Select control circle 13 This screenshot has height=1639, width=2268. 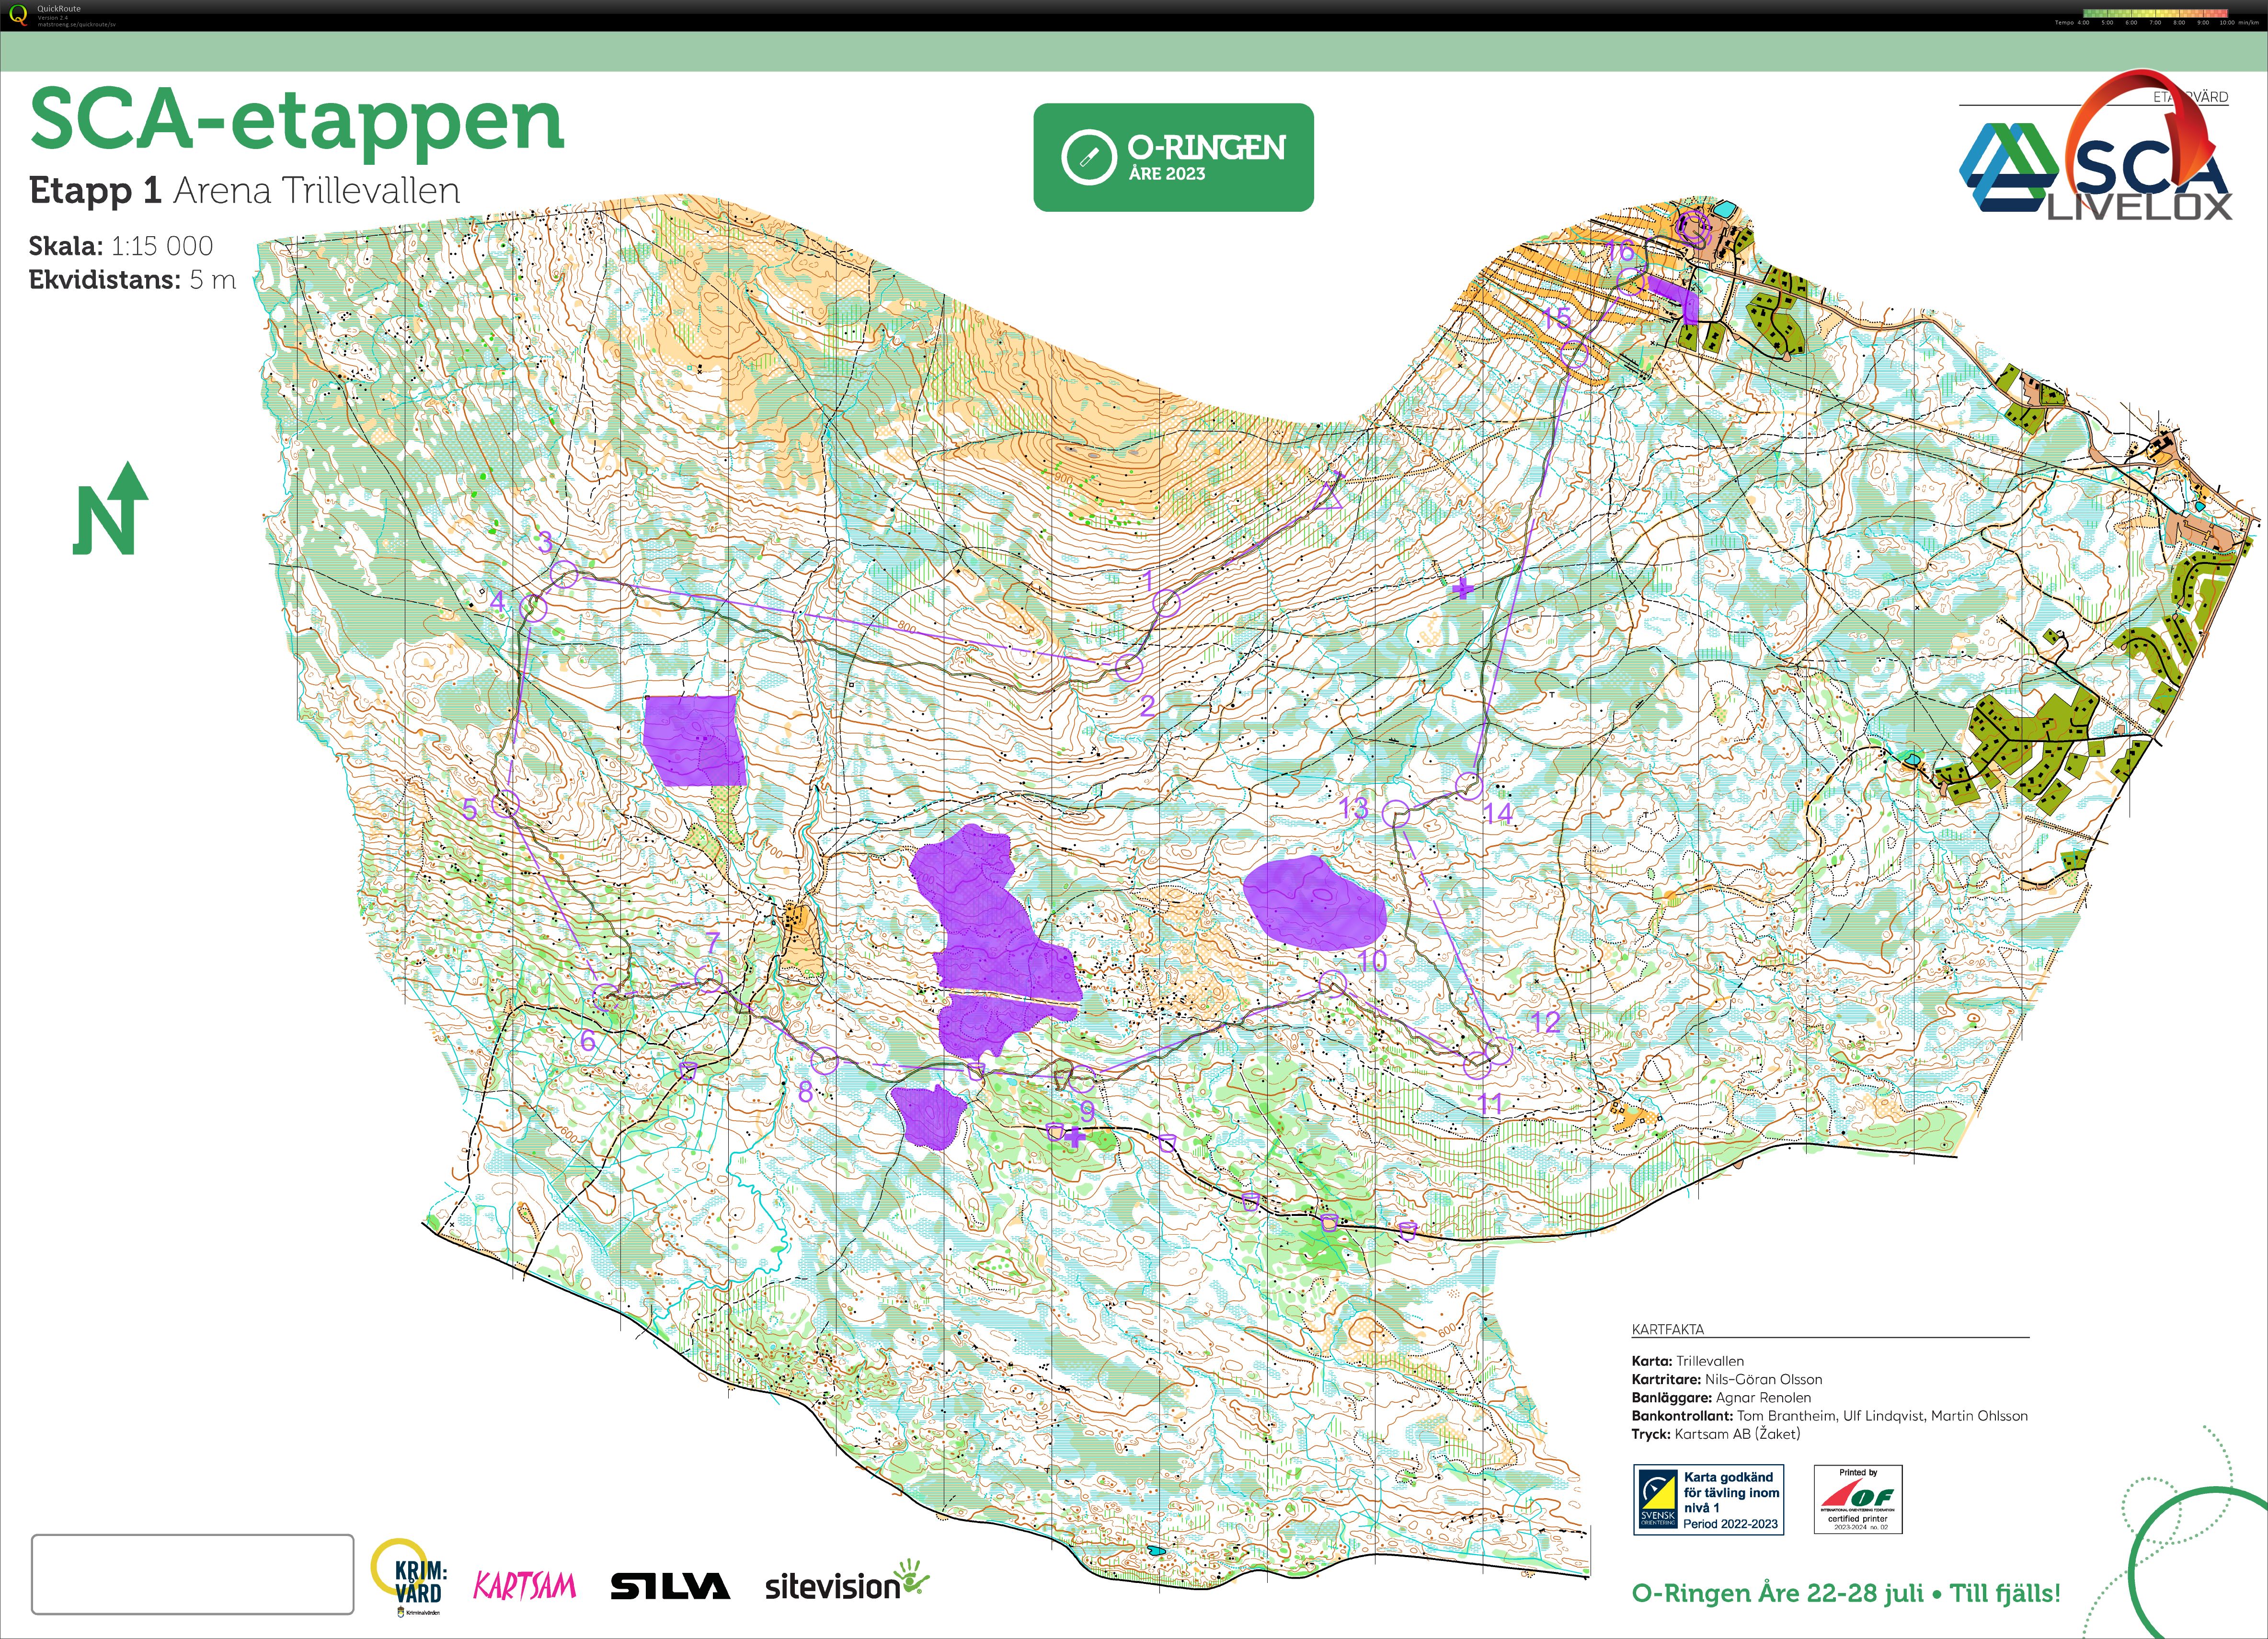click(x=1397, y=814)
